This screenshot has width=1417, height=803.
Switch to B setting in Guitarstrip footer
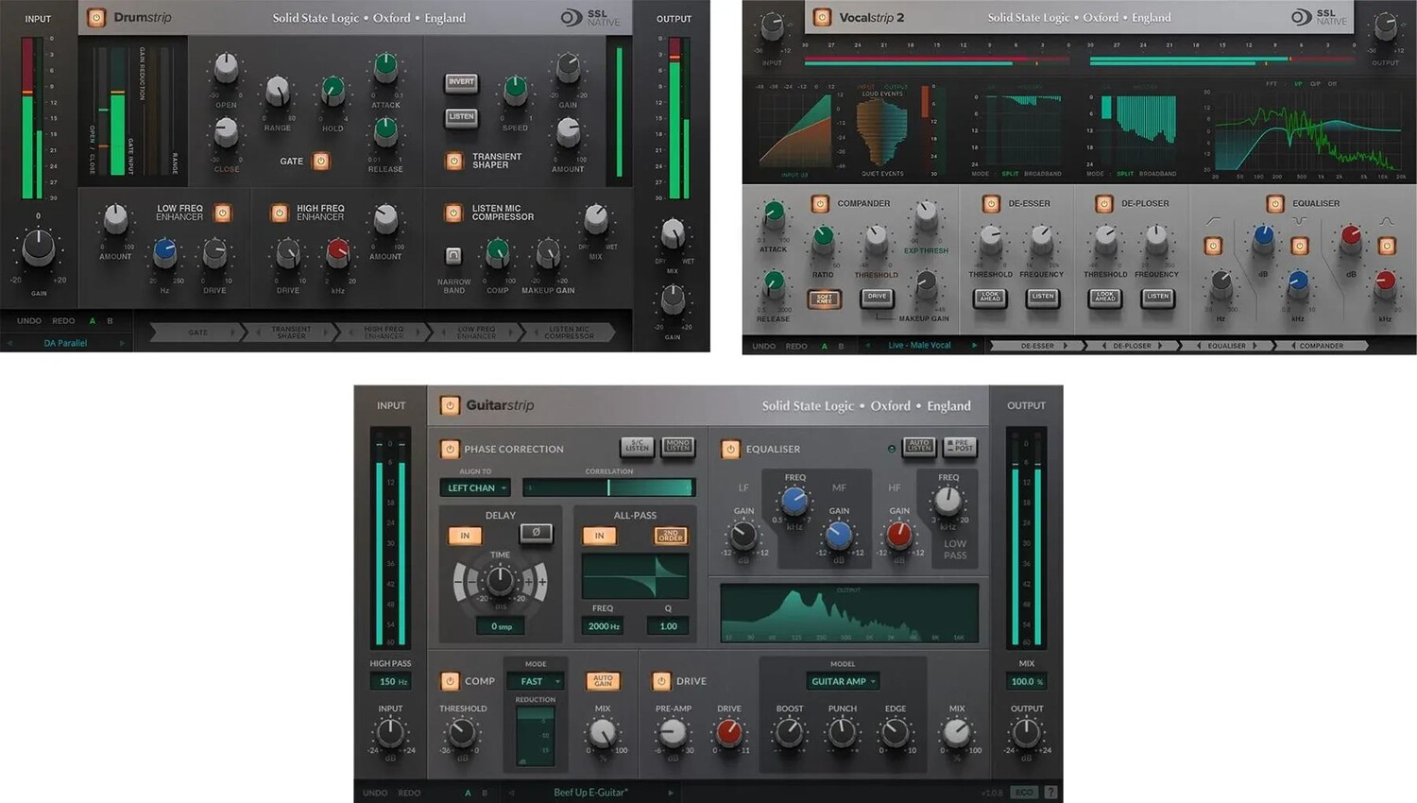486,793
